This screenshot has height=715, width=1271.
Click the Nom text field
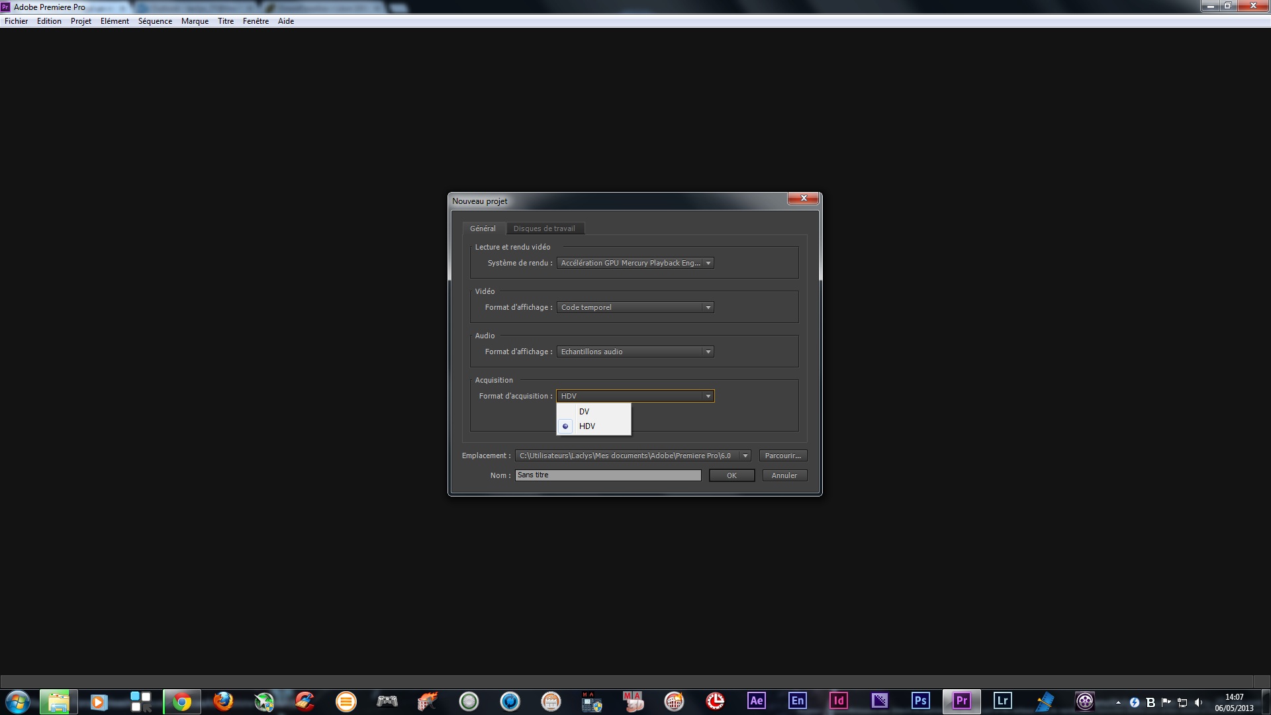[x=608, y=475]
